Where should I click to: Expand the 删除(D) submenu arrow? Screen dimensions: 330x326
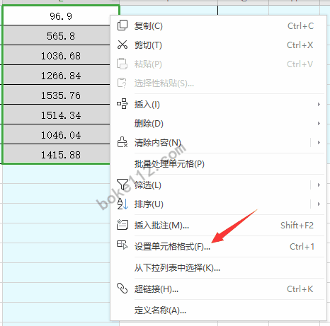point(319,123)
